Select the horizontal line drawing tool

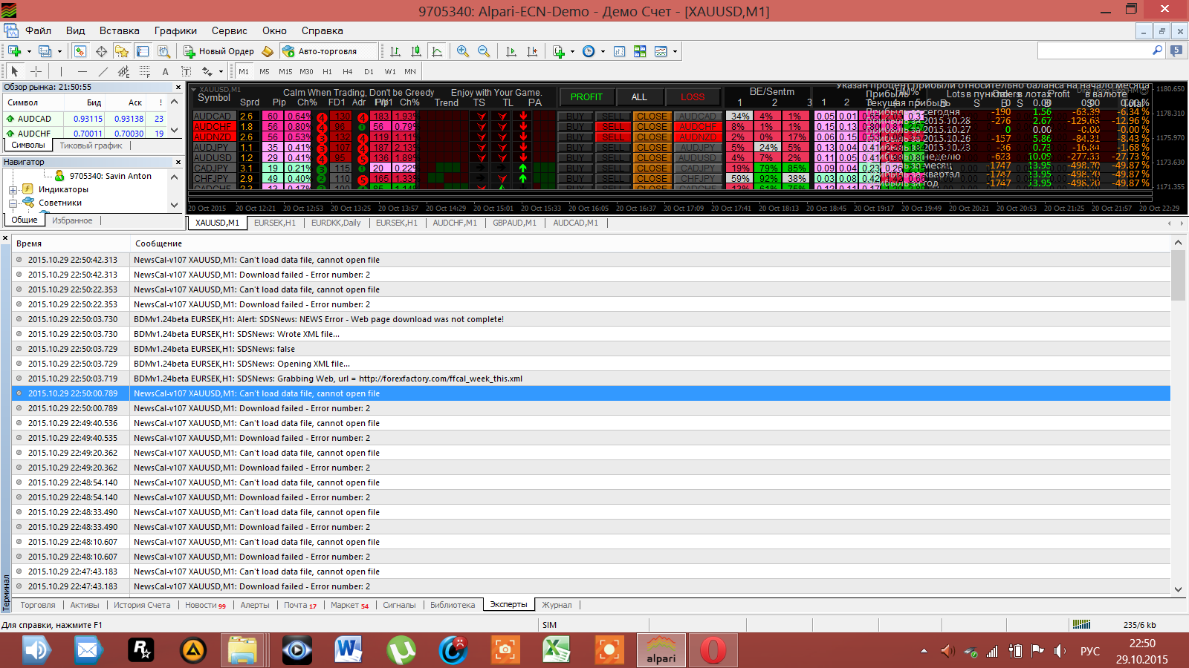(82, 71)
